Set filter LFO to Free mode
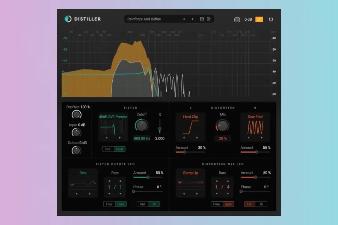Screen dimensions: 338x225 click(x=109, y=204)
